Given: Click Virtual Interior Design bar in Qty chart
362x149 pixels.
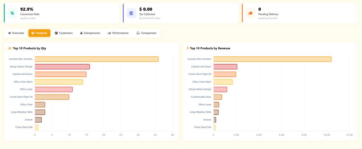Looking at the screenshot, I should pyautogui.click(x=62, y=67).
